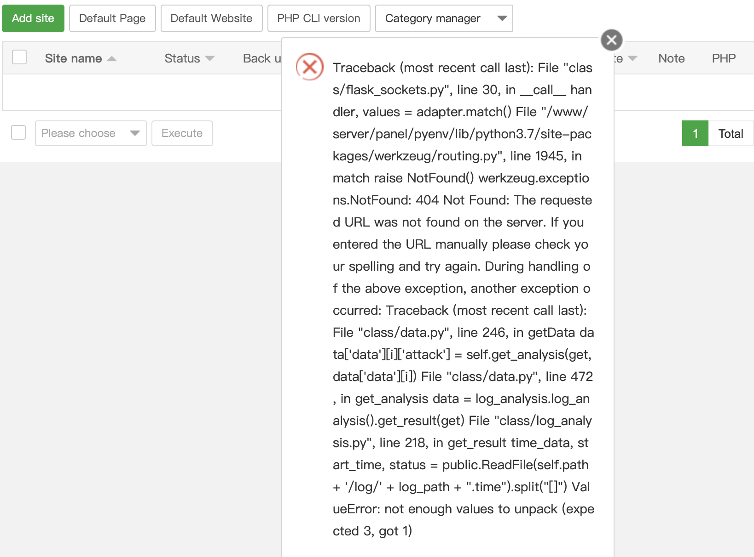754x557 pixels.
Task: Click the traceback error message text
Action: point(463,299)
